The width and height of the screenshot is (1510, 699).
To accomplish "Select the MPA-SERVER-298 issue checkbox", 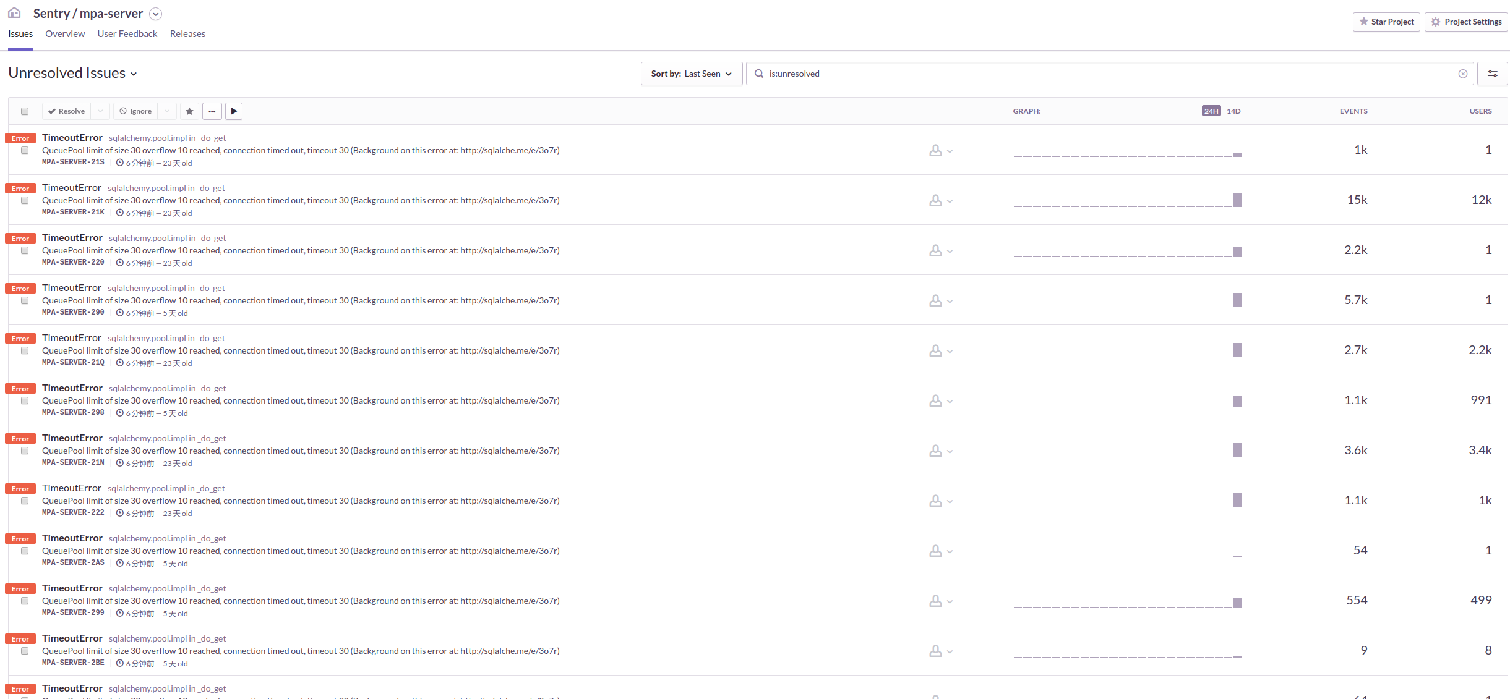I will 25,400.
